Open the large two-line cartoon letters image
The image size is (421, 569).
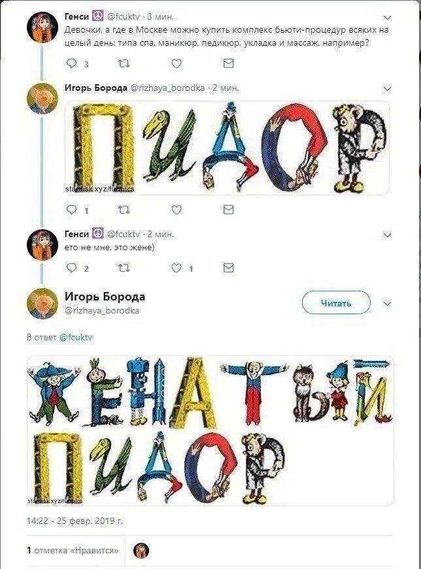(x=210, y=431)
